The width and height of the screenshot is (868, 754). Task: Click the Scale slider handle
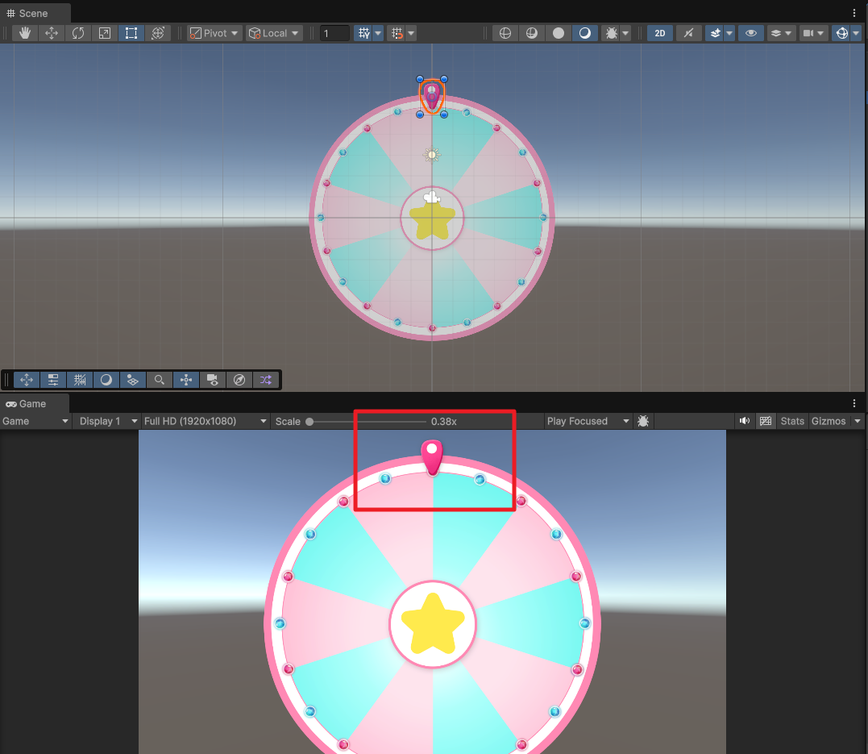pyautogui.click(x=310, y=422)
